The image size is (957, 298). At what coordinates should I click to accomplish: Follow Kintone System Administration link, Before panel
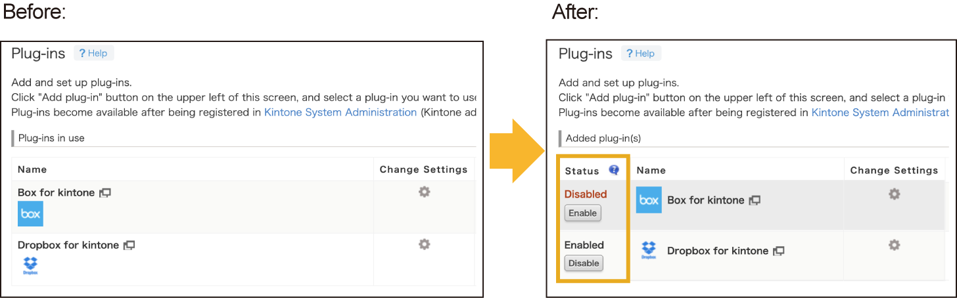click(x=340, y=112)
